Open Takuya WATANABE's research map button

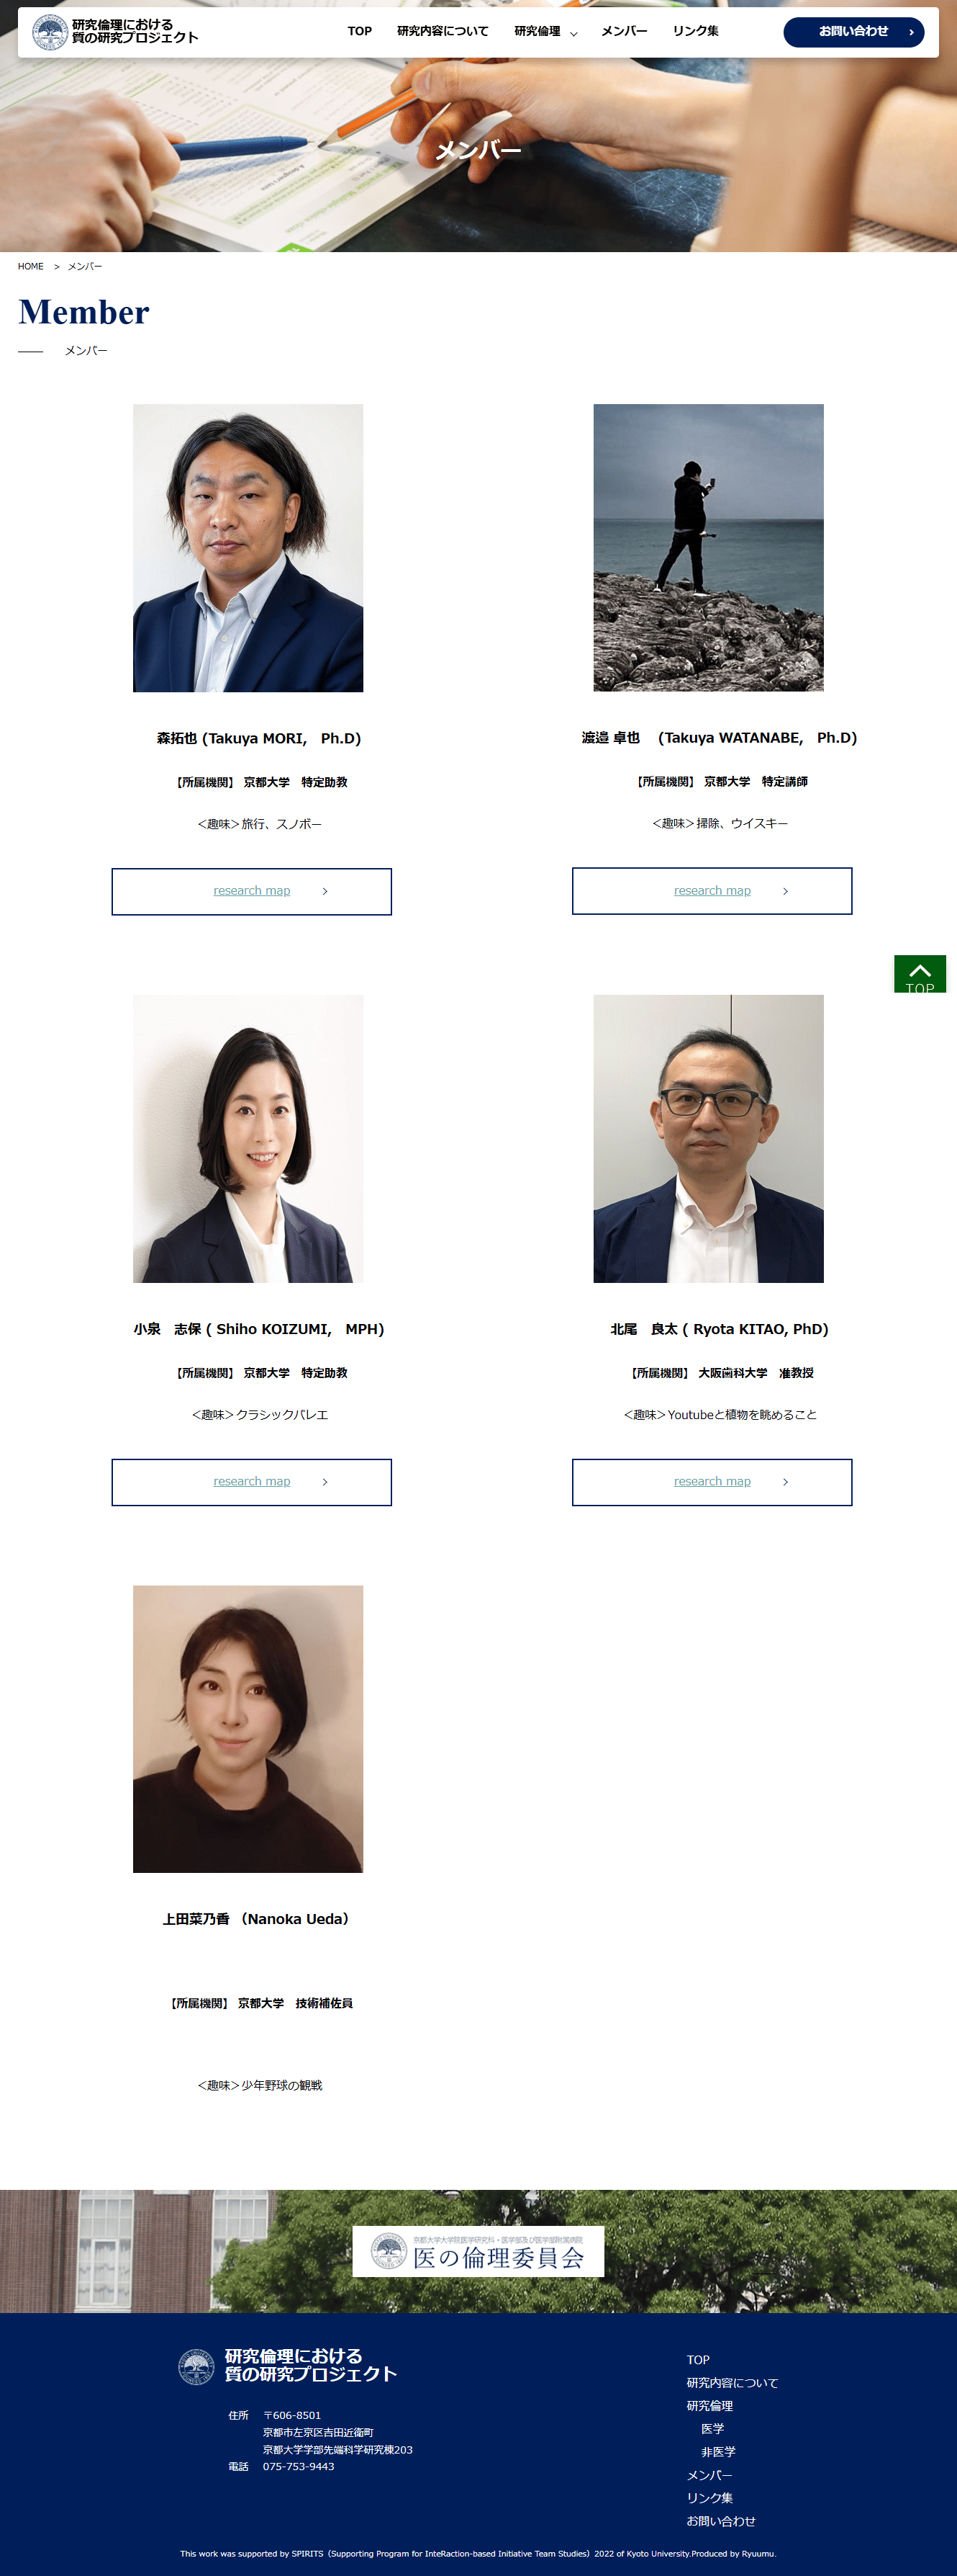pos(711,891)
